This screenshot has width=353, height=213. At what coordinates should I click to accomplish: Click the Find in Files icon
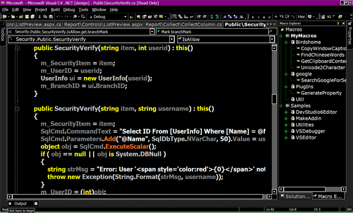(131, 17)
